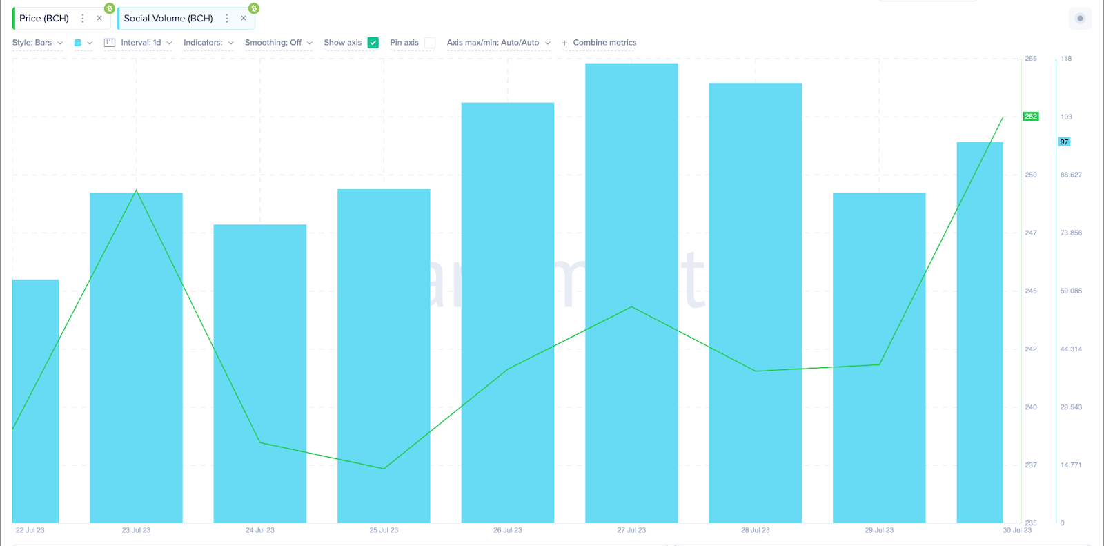Click the Combine metrics button
This screenshot has width=1104, height=546.
click(x=599, y=43)
